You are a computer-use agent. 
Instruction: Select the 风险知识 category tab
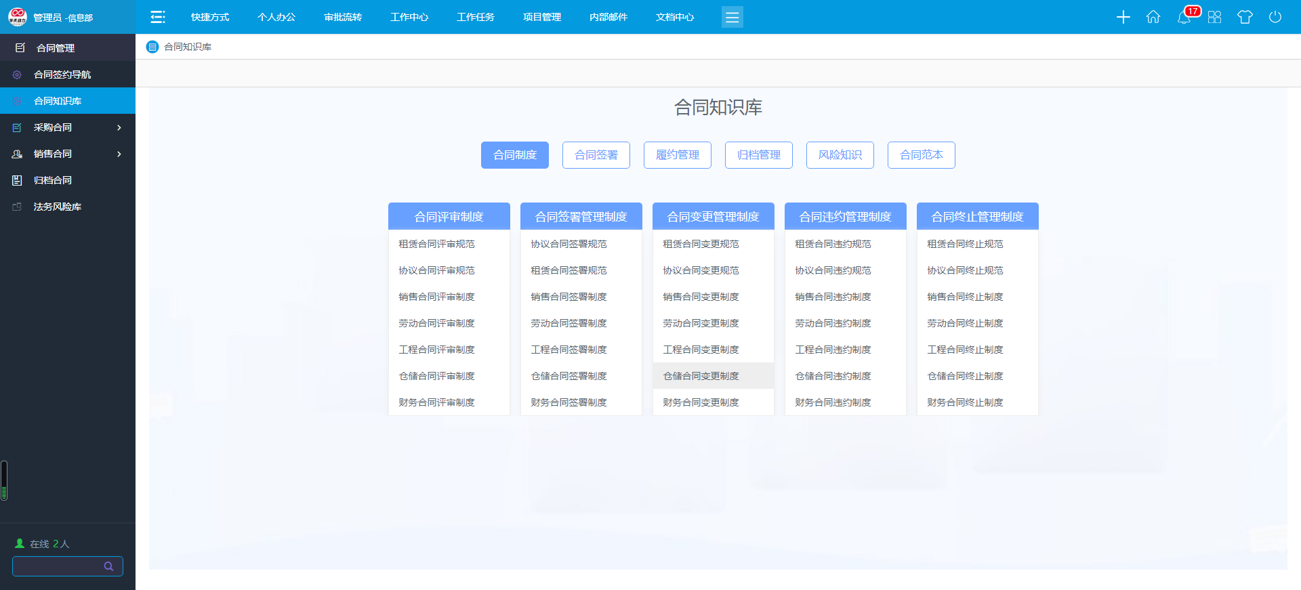(840, 155)
